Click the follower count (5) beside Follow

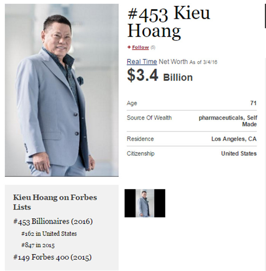(x=153, y=48)
